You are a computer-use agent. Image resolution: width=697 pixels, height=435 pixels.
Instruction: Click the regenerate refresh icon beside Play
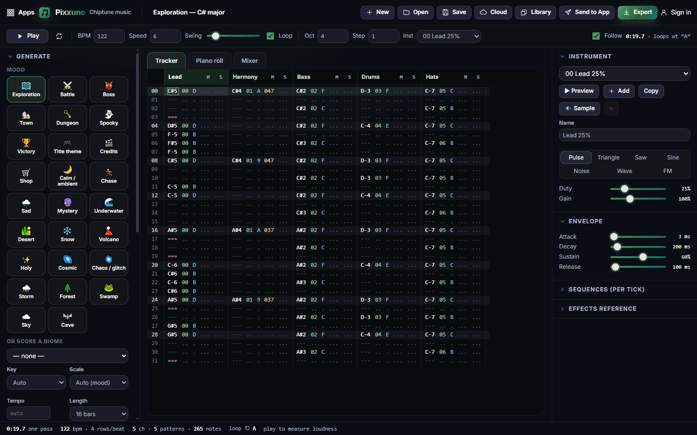point(59,36)
